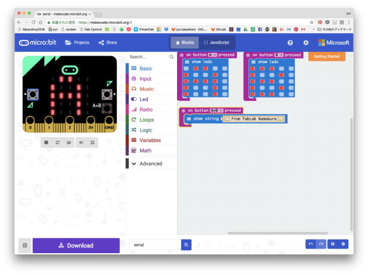368x275 pixels.
Task: Click the workspace horizontal scrollbar
Action: pyautogui.click(x=278, y=233)
